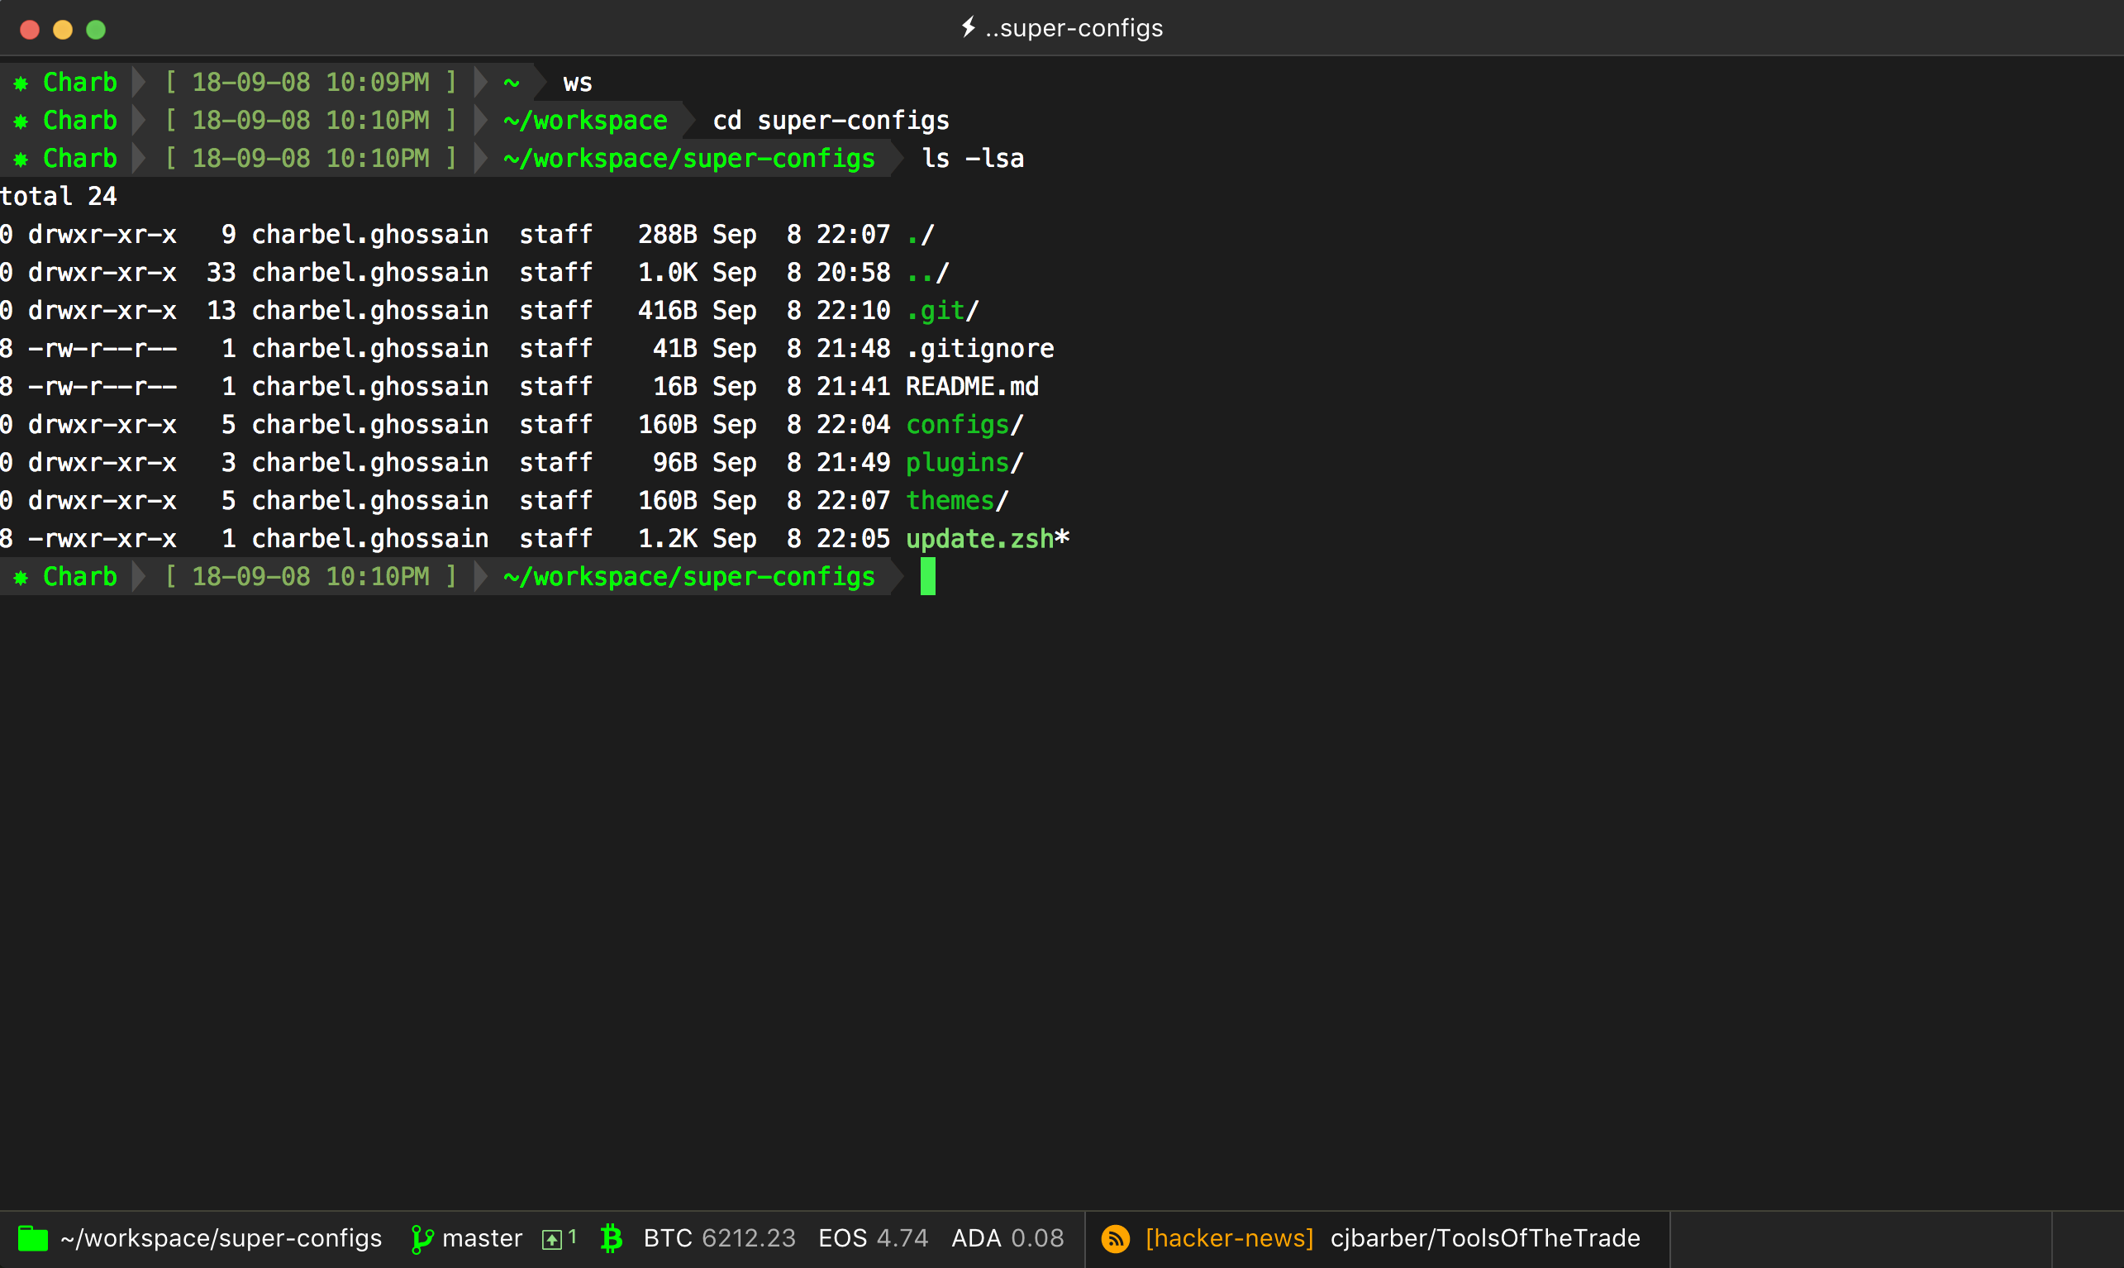Click the master branch name

[482, 1238]
